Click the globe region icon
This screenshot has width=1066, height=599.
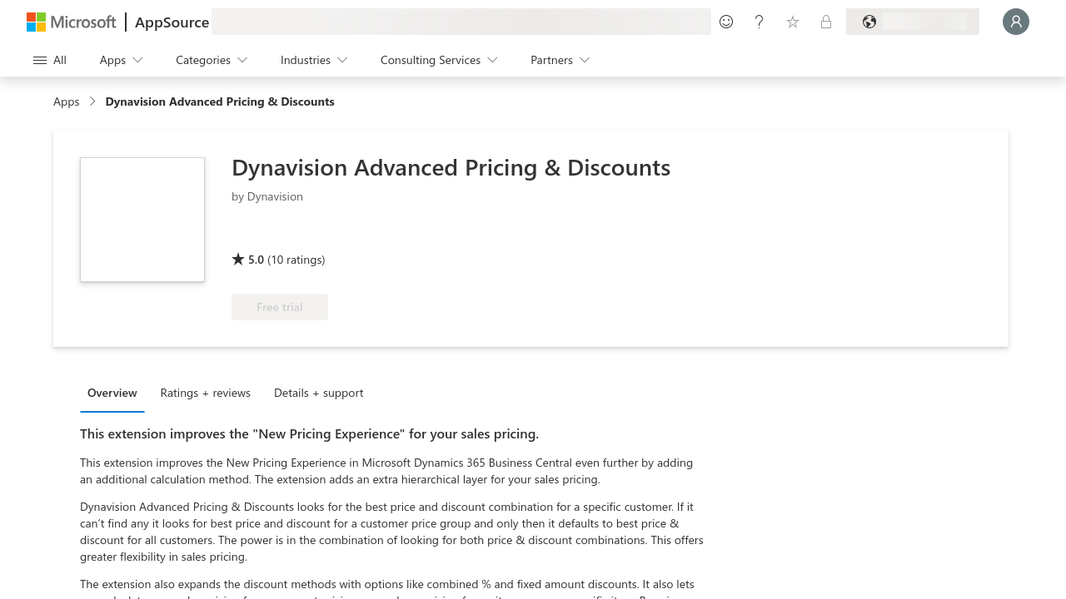click(x=869, y=22)
